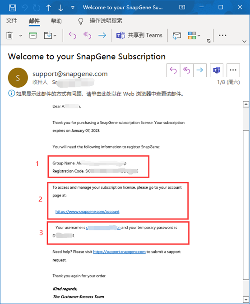This screenshot has width=250, height=304.
Task: Visit the support.snapgene.com link
Action: [119, 252]
